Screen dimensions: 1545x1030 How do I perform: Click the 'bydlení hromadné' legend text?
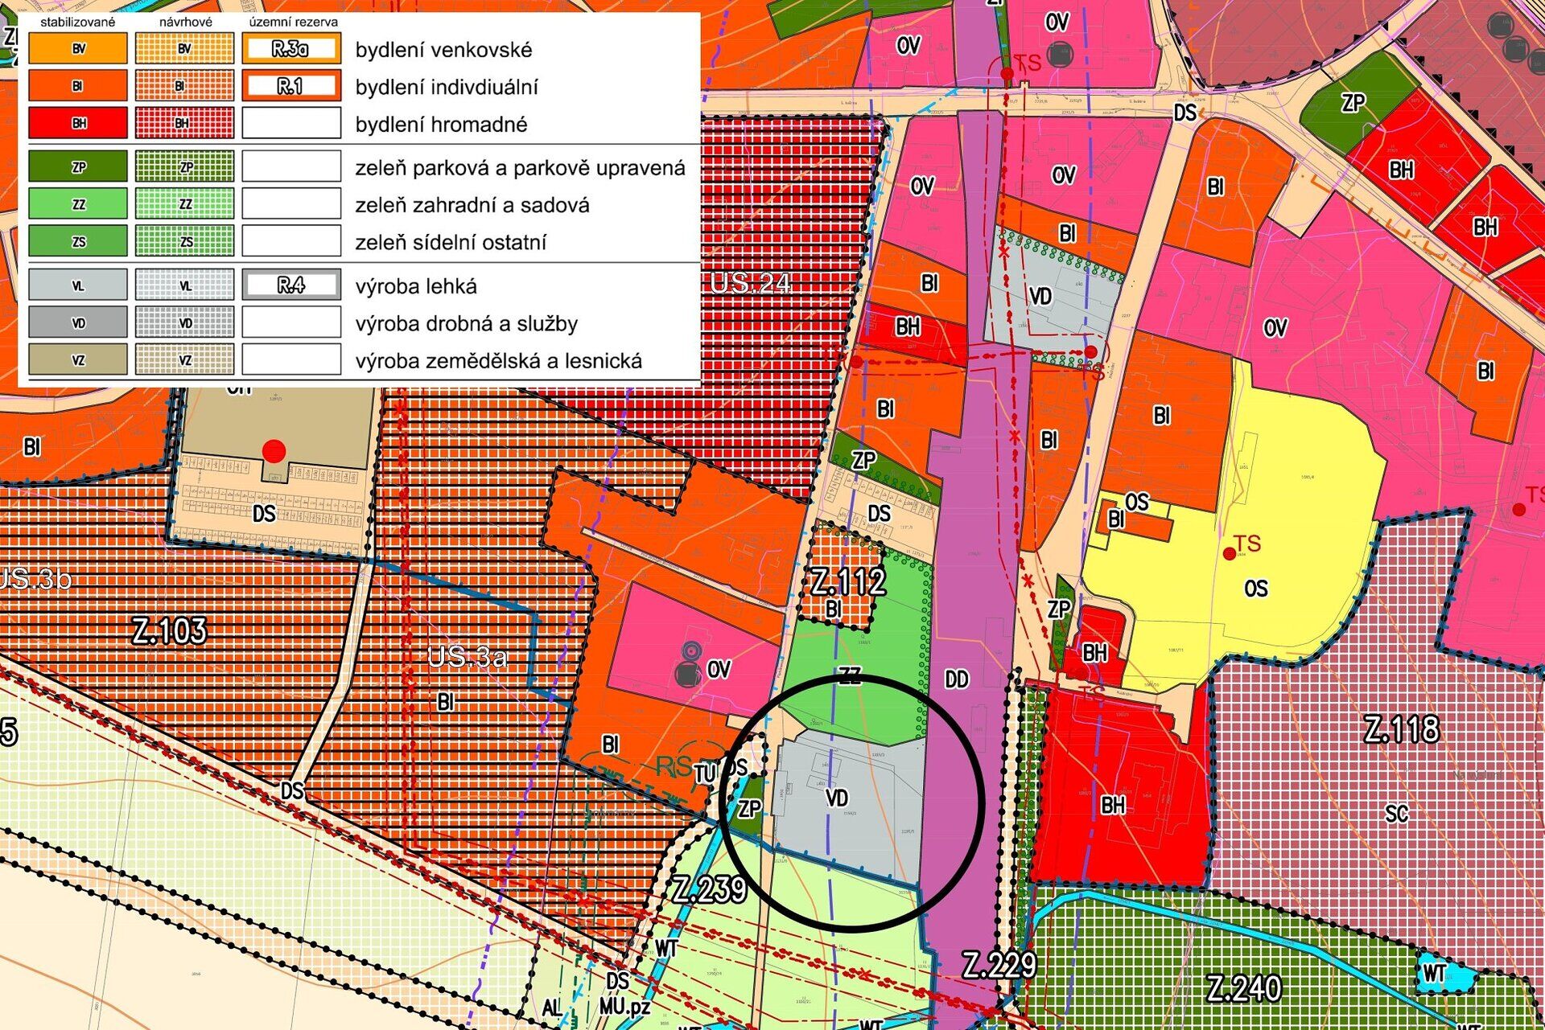(x=441, y=125)
